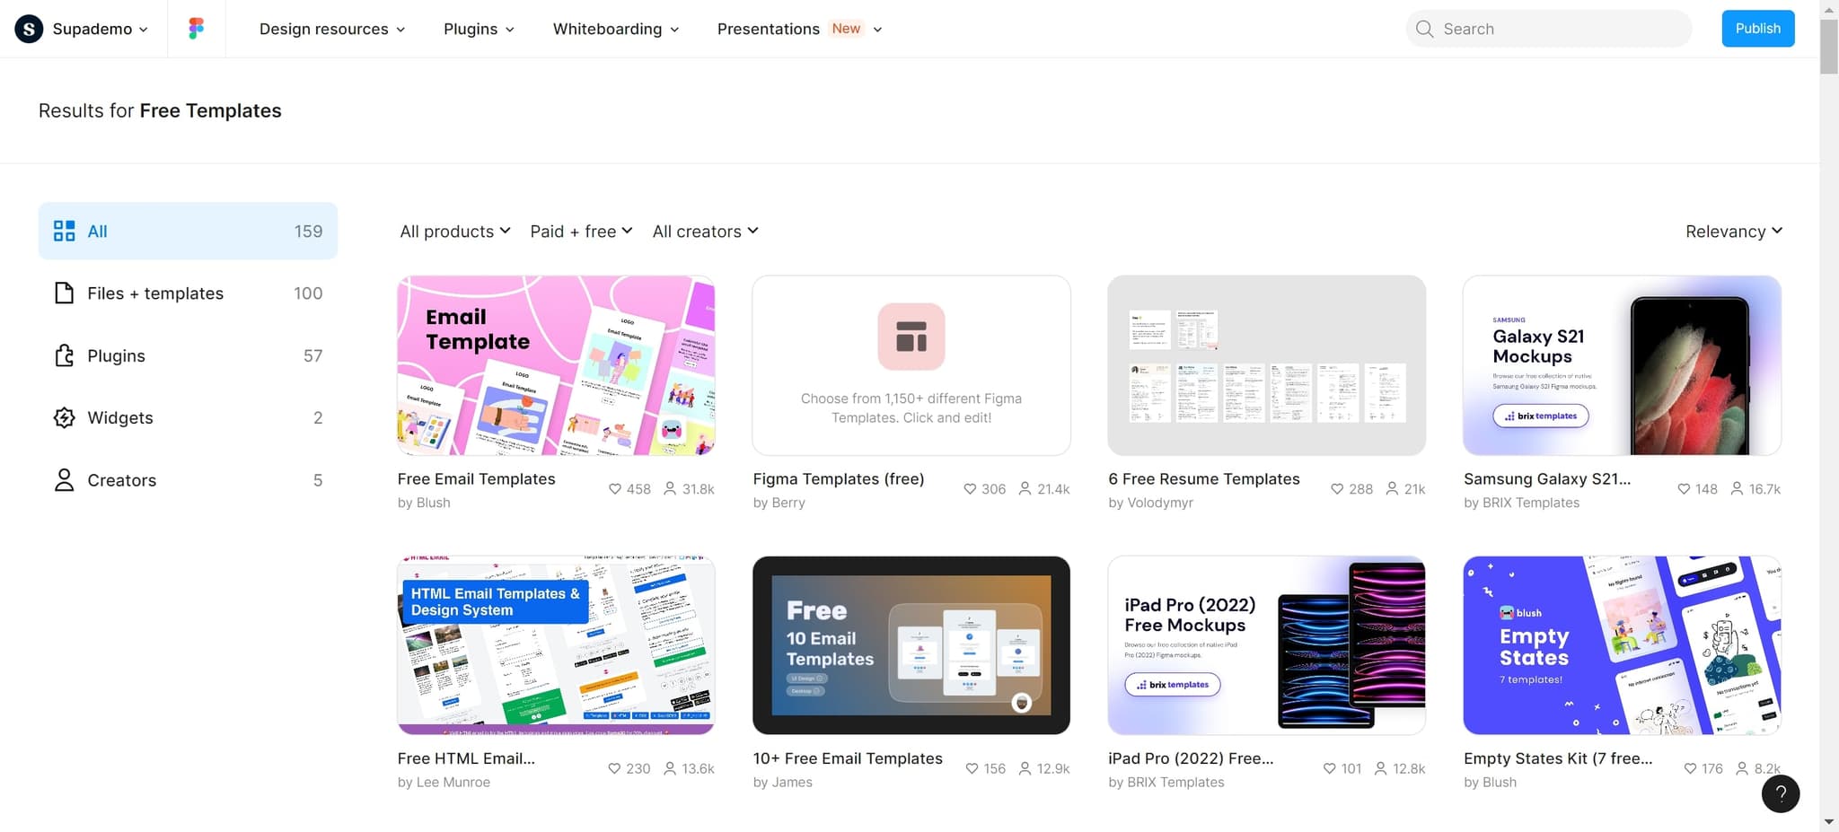Open the Widgets category in the sidebar

[119, 417]
